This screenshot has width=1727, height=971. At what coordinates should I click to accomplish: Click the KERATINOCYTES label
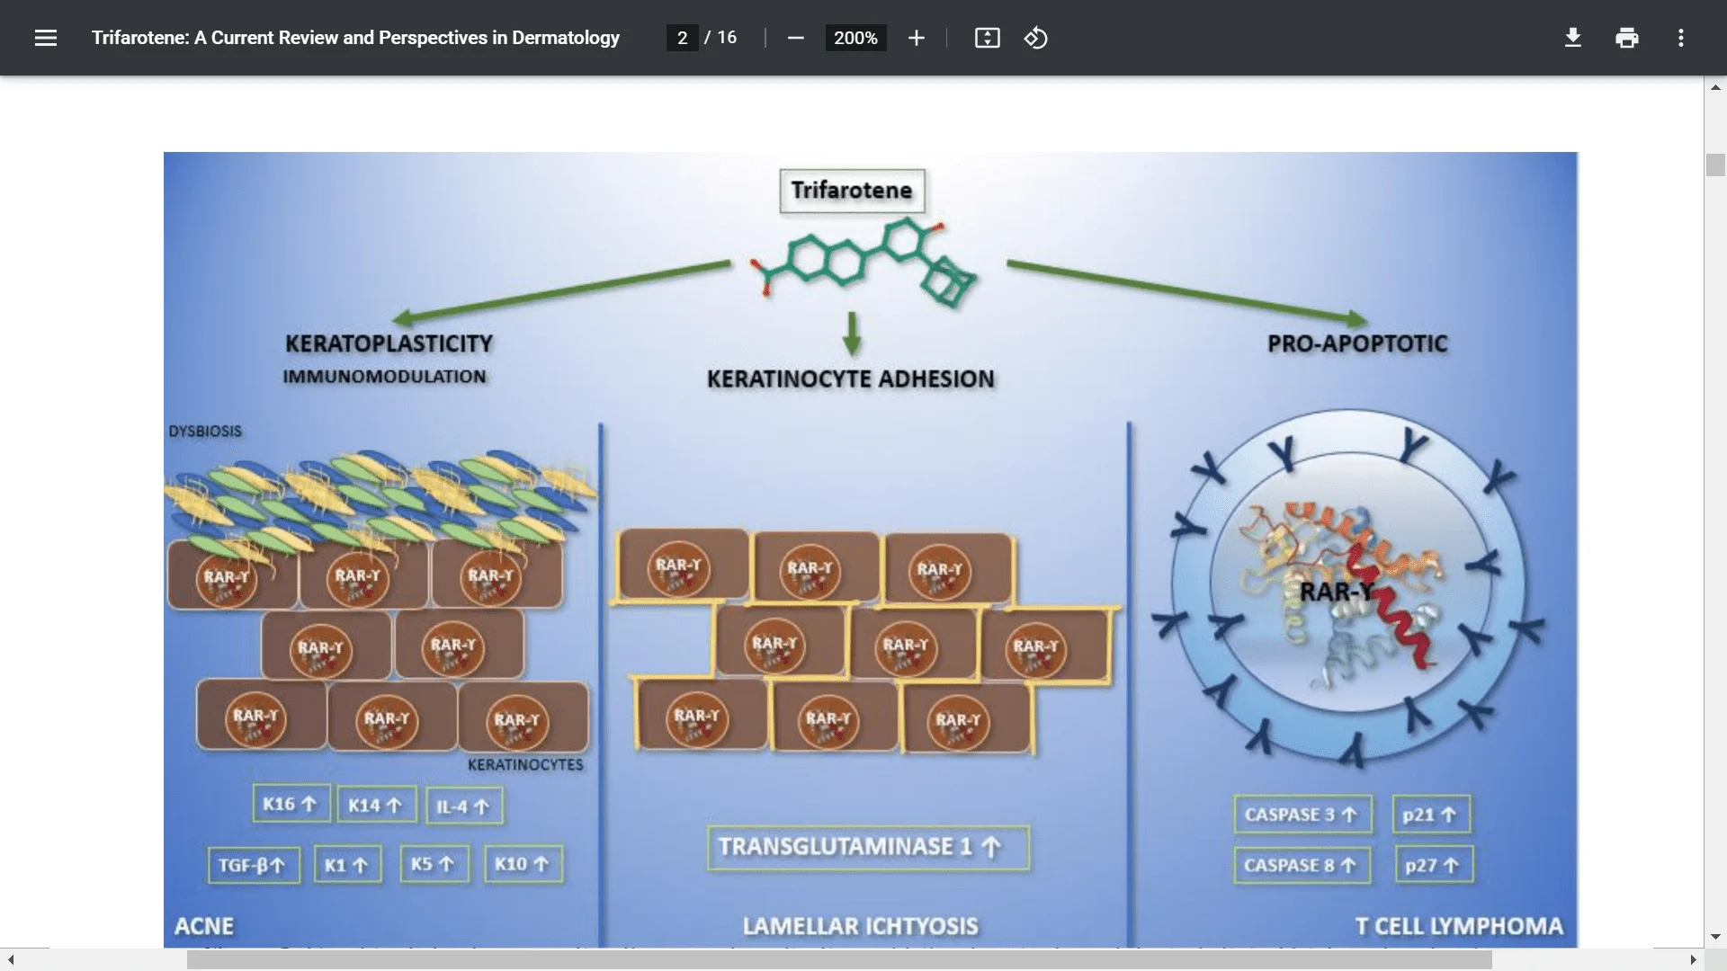coord(525,765)
